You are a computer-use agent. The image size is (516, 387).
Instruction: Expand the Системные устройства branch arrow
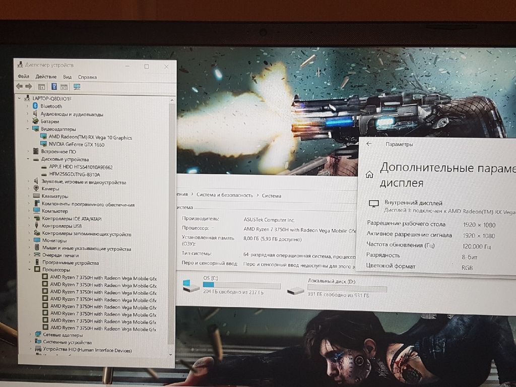(x=30, y=342)
